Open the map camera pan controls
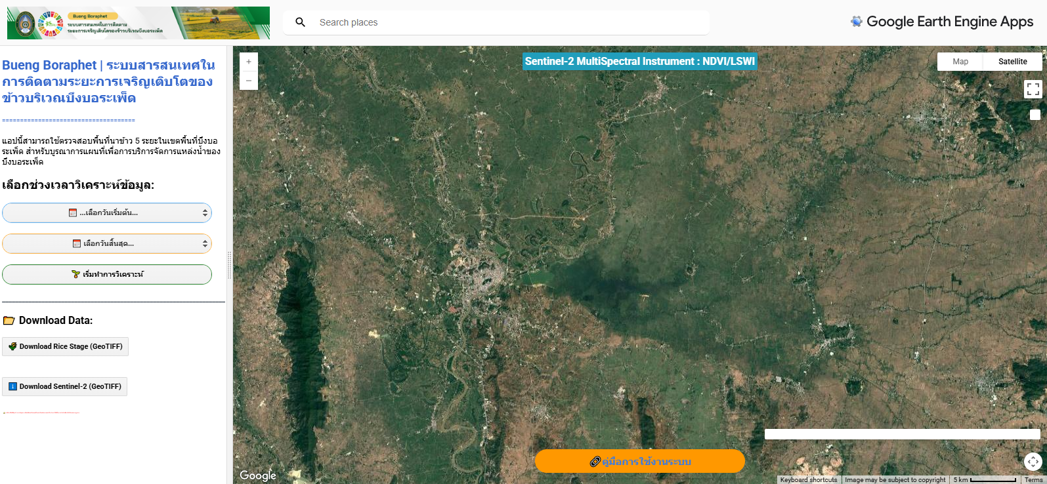 click(x=1033, y=462)
